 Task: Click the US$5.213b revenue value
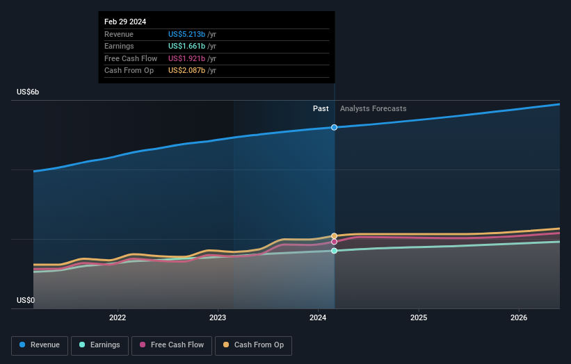coord(187,34)
